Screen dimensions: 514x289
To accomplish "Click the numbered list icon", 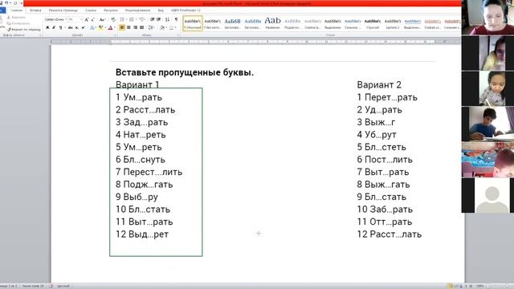I will click(131, 19).
